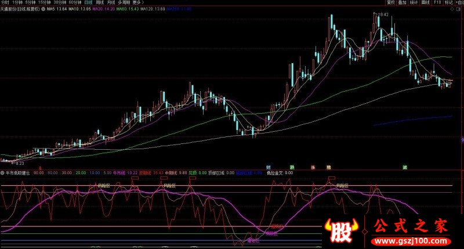Click the red 涨 marker below the chart
464x249 pixels.
pos(313,167)
